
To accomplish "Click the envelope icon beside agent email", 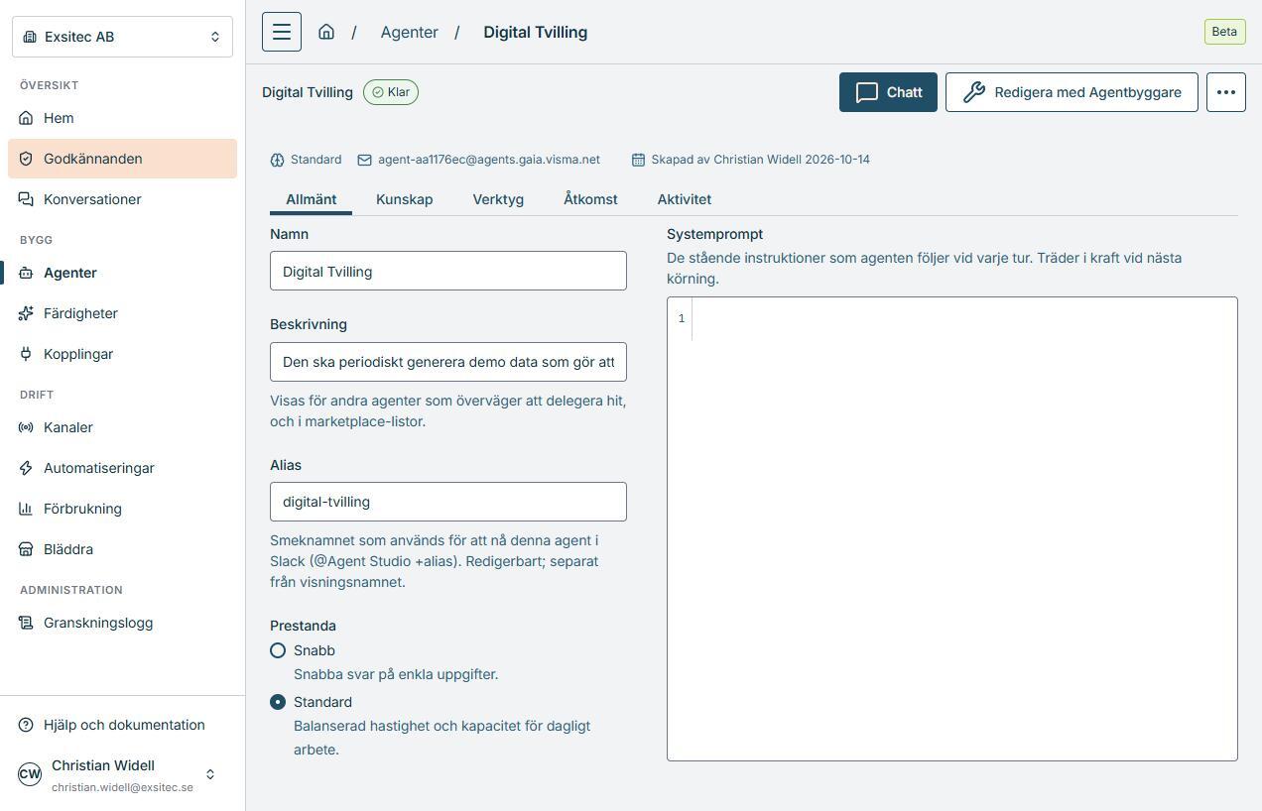I will [364, 160].
